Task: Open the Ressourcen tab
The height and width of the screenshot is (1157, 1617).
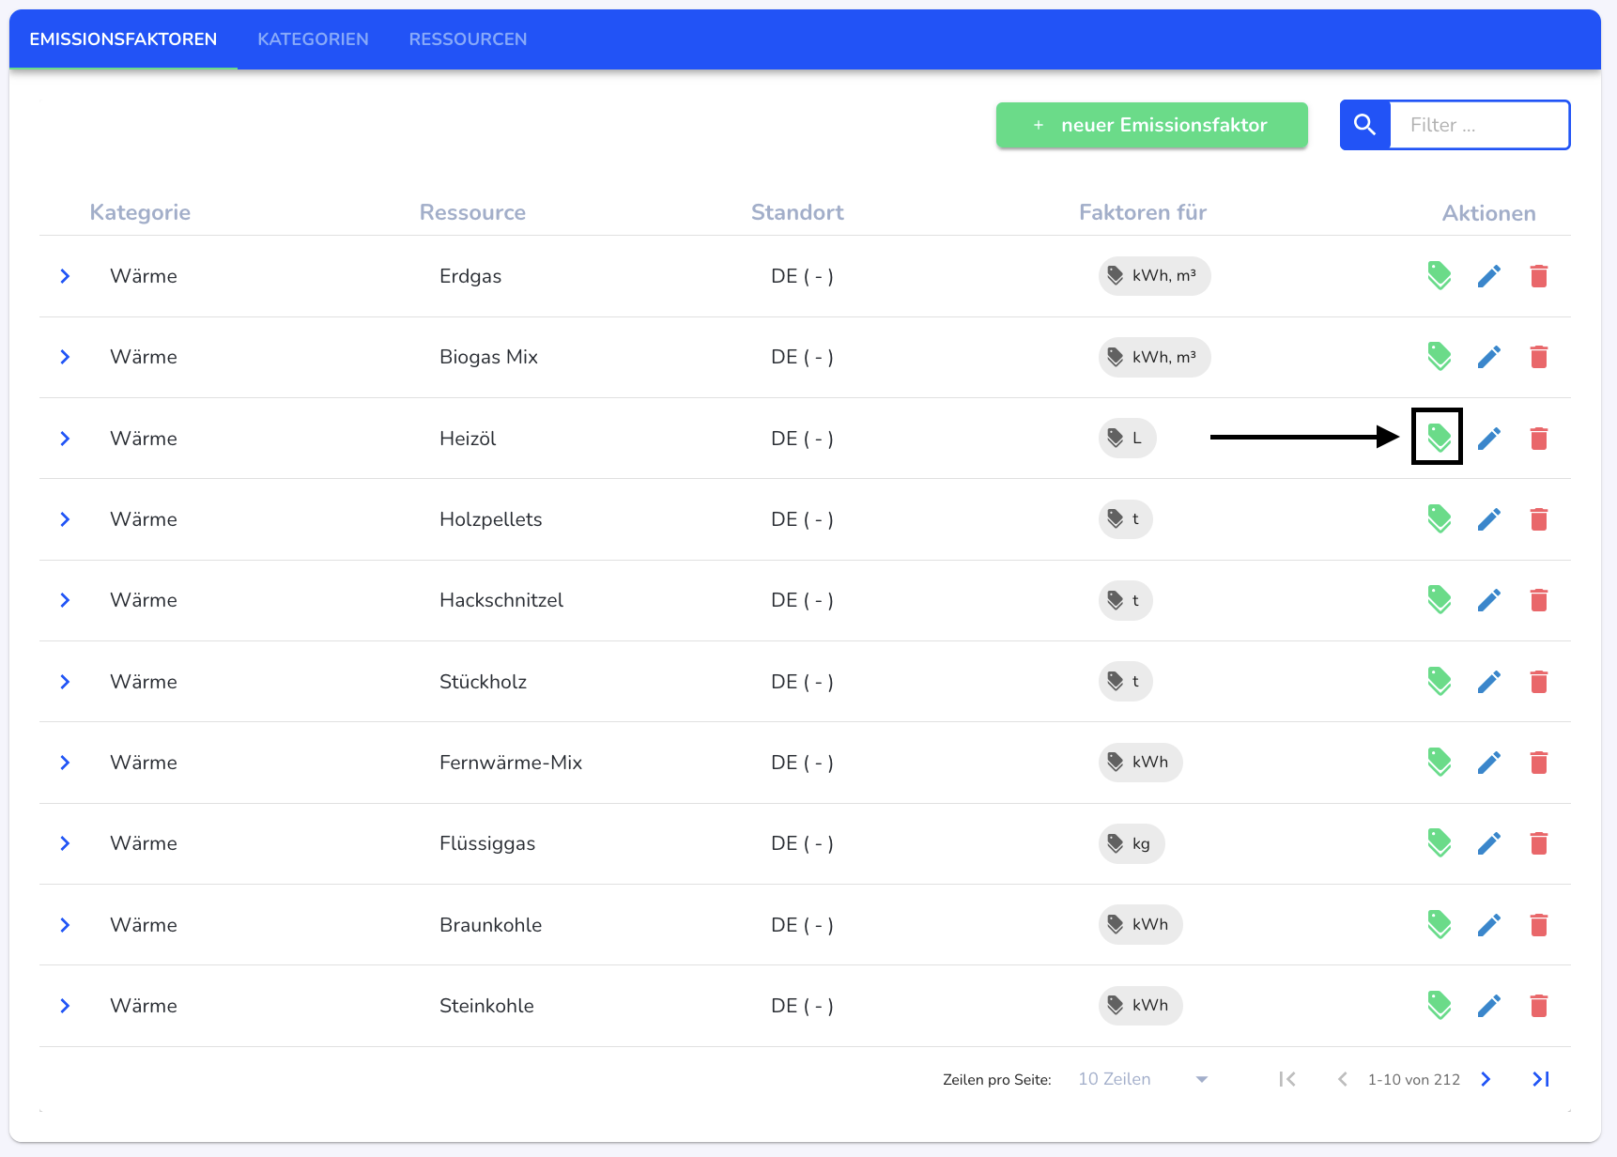Action: pyautogui.click(x=468, y=39)
